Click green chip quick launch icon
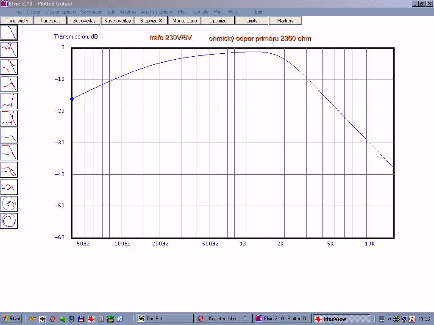Viewport: 434px width, 325px height. tap(111, 319)
